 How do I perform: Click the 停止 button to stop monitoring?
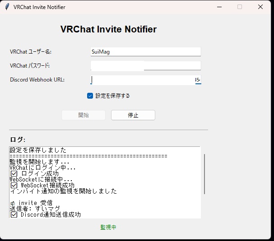[x=133, y=115]
